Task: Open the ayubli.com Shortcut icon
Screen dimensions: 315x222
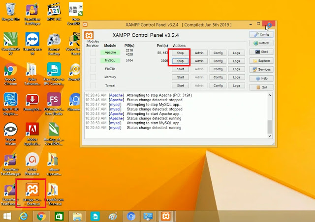Action: [55, 194]
